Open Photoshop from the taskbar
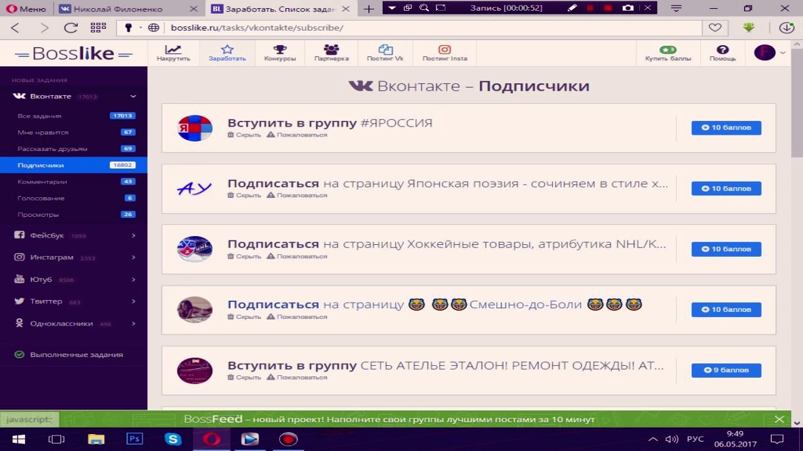Screen dimensions: 803x451 [134, 439]
